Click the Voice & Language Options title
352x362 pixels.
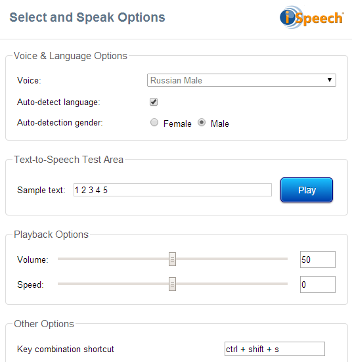70,56
